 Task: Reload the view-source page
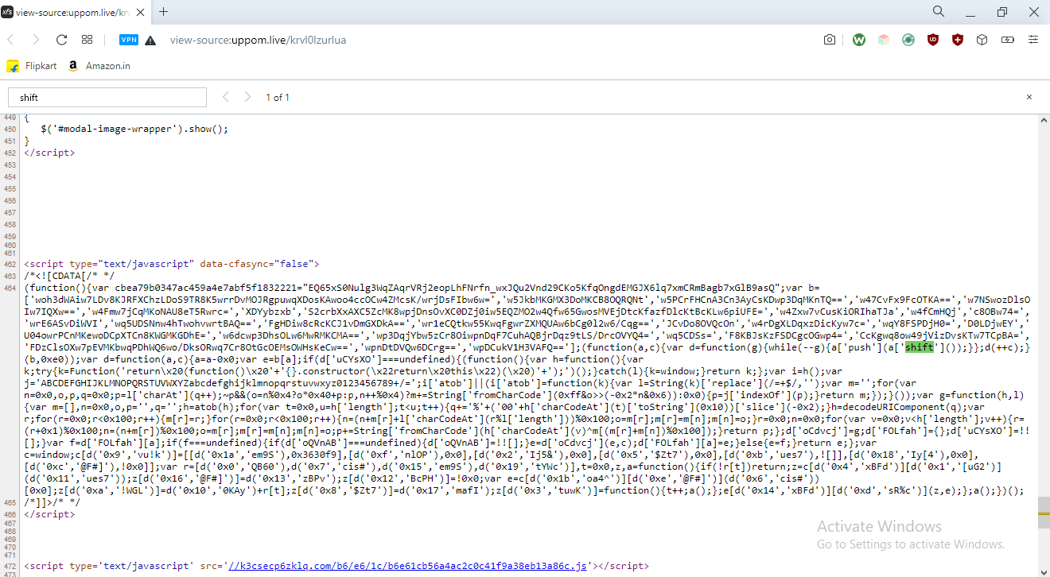[61, 40]
